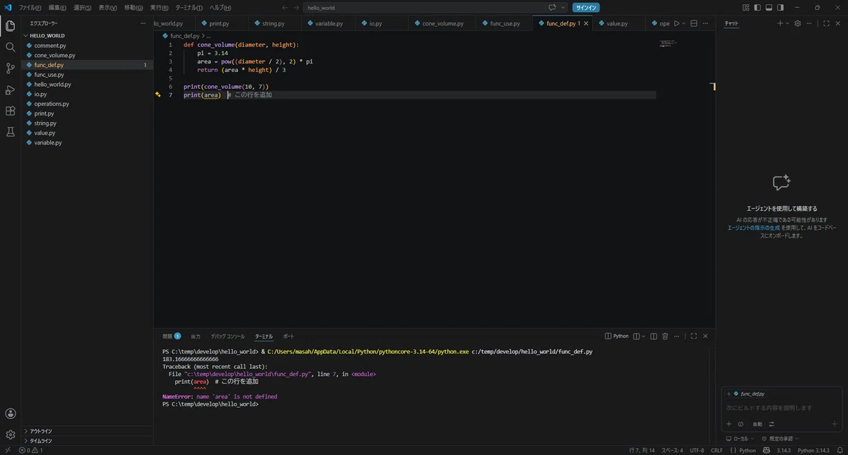Collapse the HELLO_WORLD folder section
This screenshot has height=455, width=848.
(x=47, y=35)
